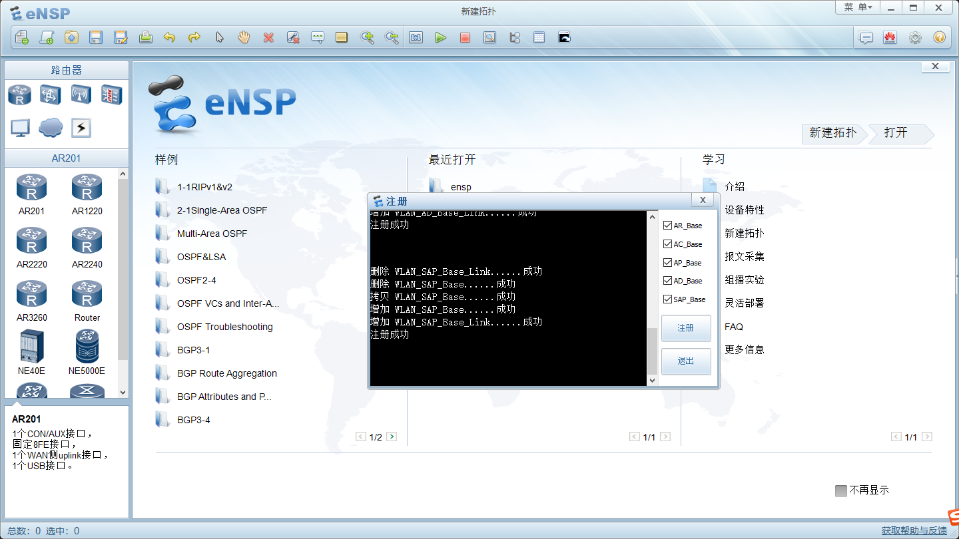Viewport: 959px width, 539px height.
Task: Click the zoom in magnifier icon
Action: click(367, 37)
